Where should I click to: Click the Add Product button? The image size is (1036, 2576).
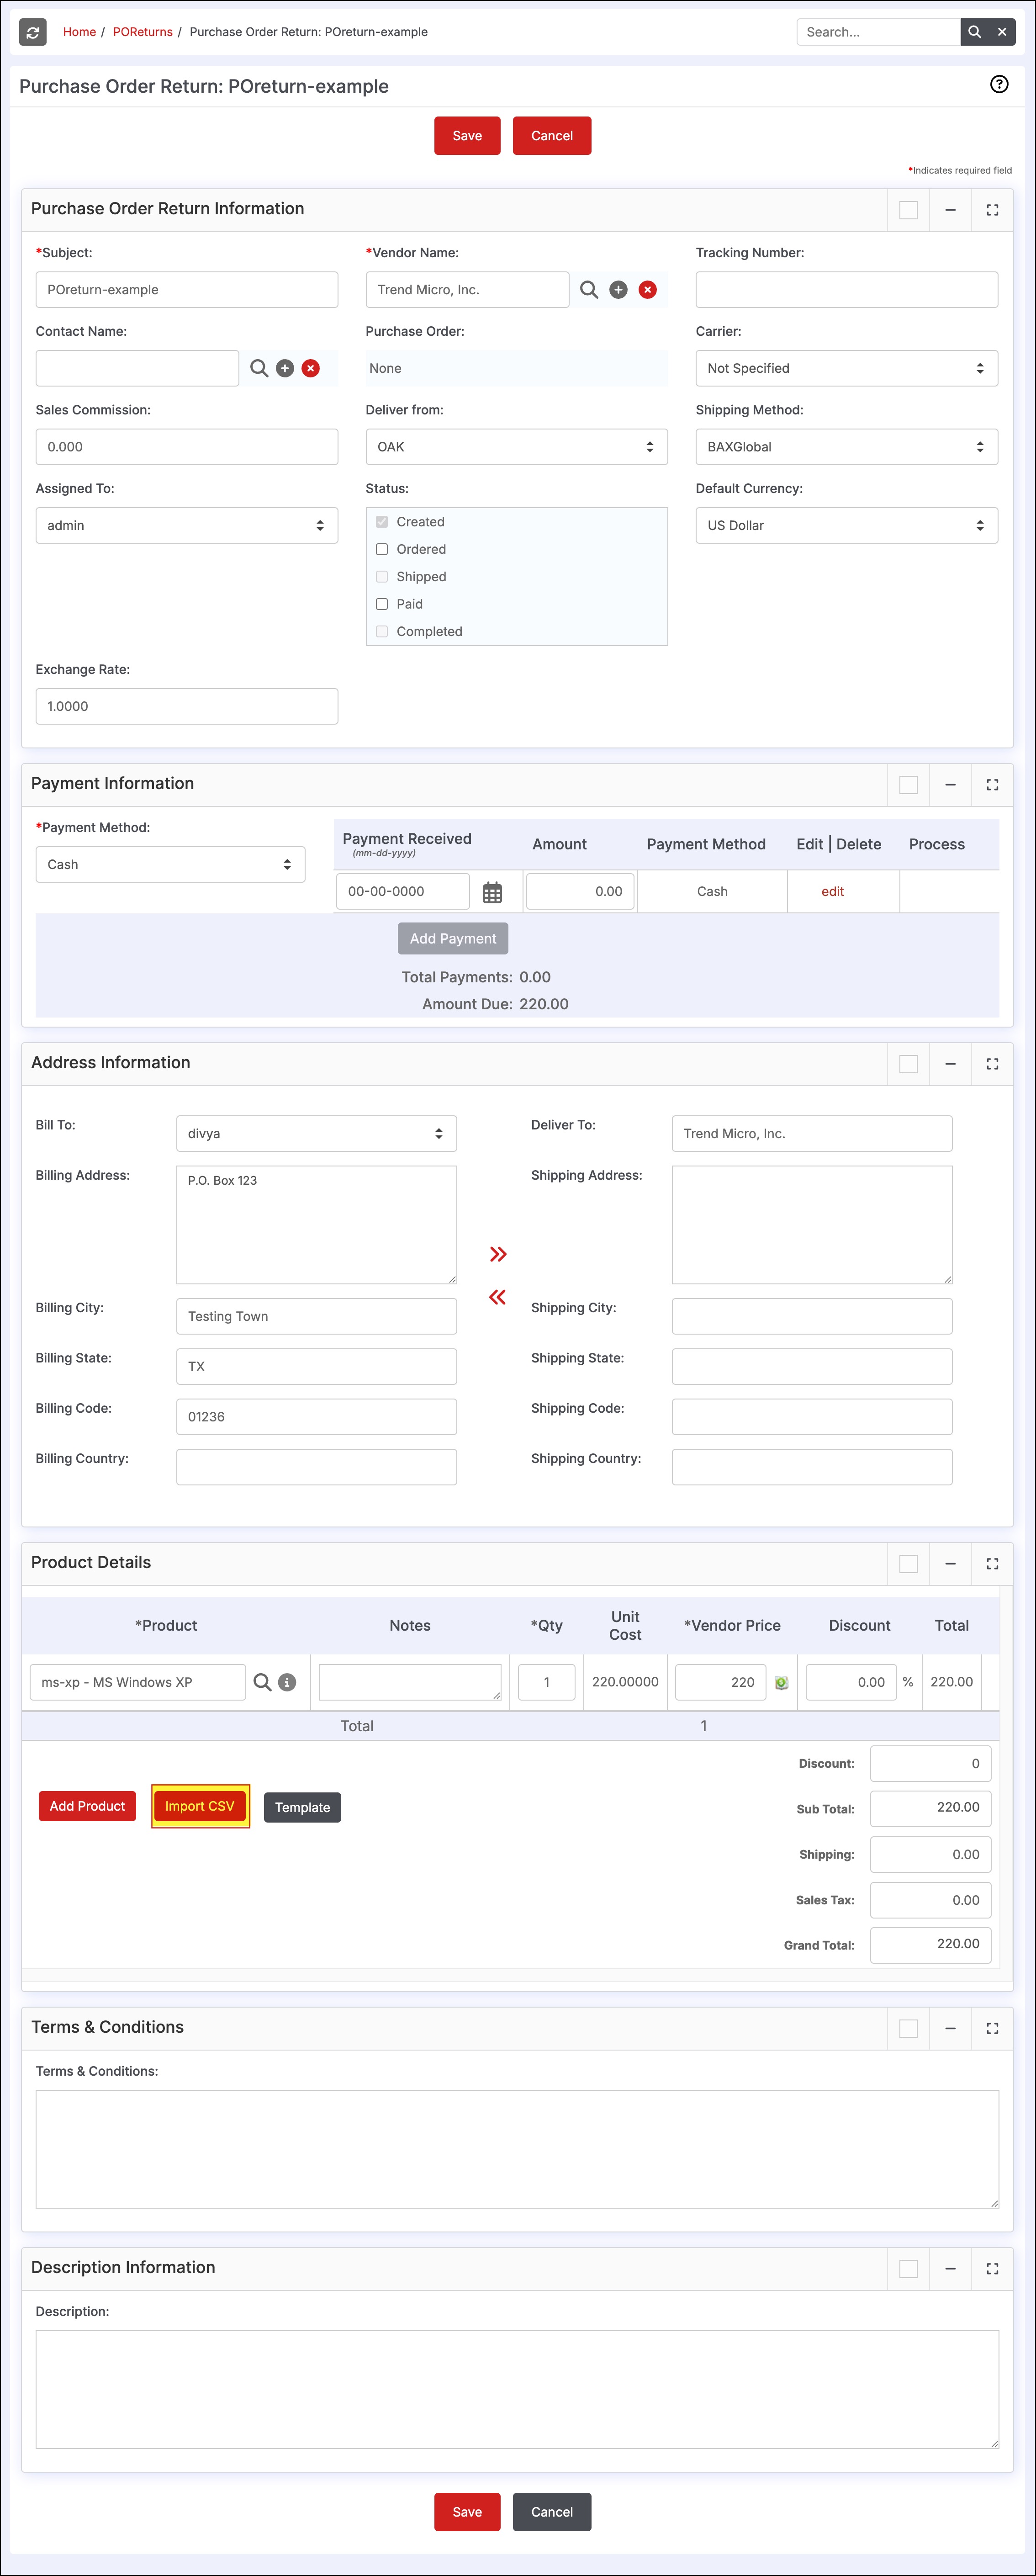pos(87,1806)
